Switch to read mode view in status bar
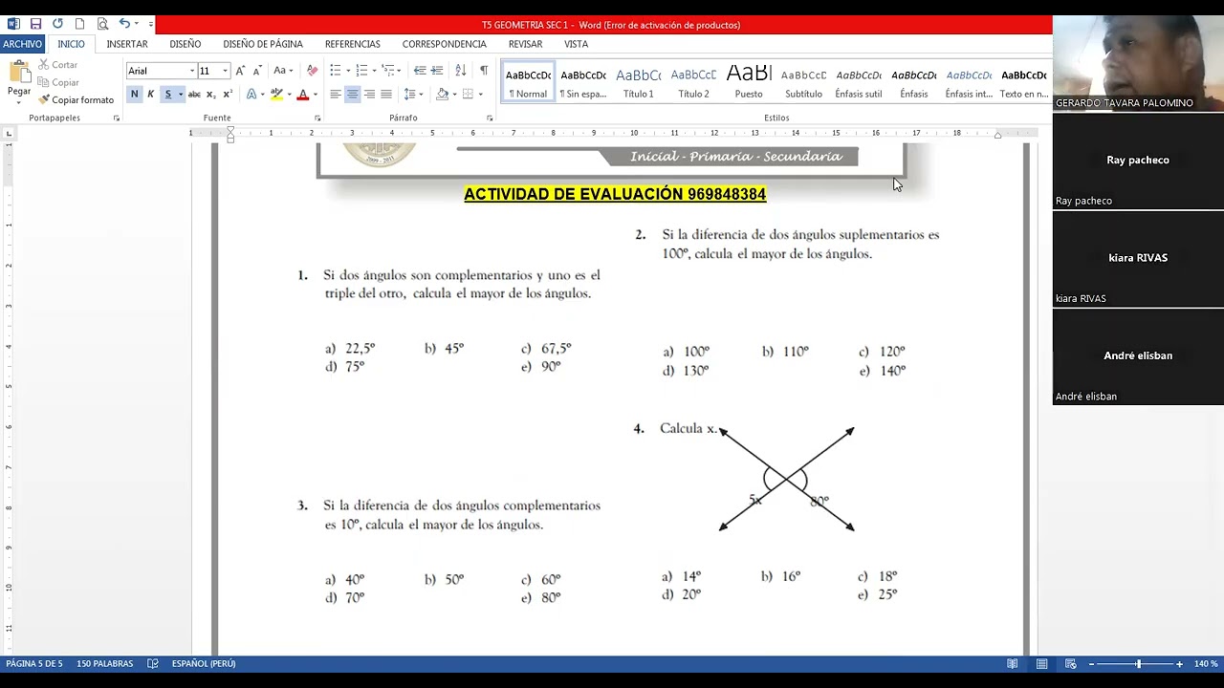The width and height of the screenshot is (1224, 688). 1012,663
